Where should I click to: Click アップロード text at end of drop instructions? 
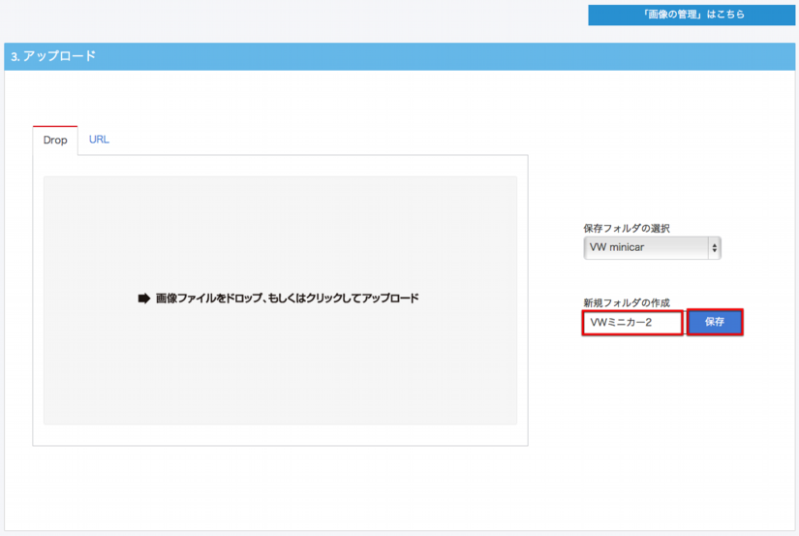pyautogui.click(x=390, y=299)
